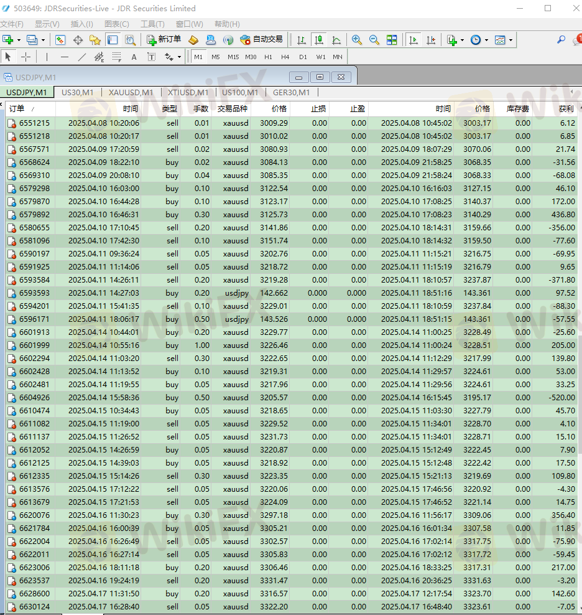Draw a trendline with the trendline tool
This screenshot has width=582, height=615.
coord(82,57)
